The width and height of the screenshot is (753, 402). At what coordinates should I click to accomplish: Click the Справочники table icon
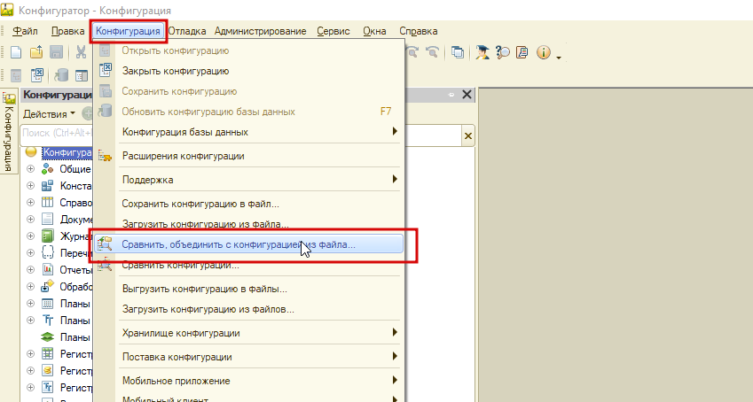pyautogui.click(x=48, y=203)
